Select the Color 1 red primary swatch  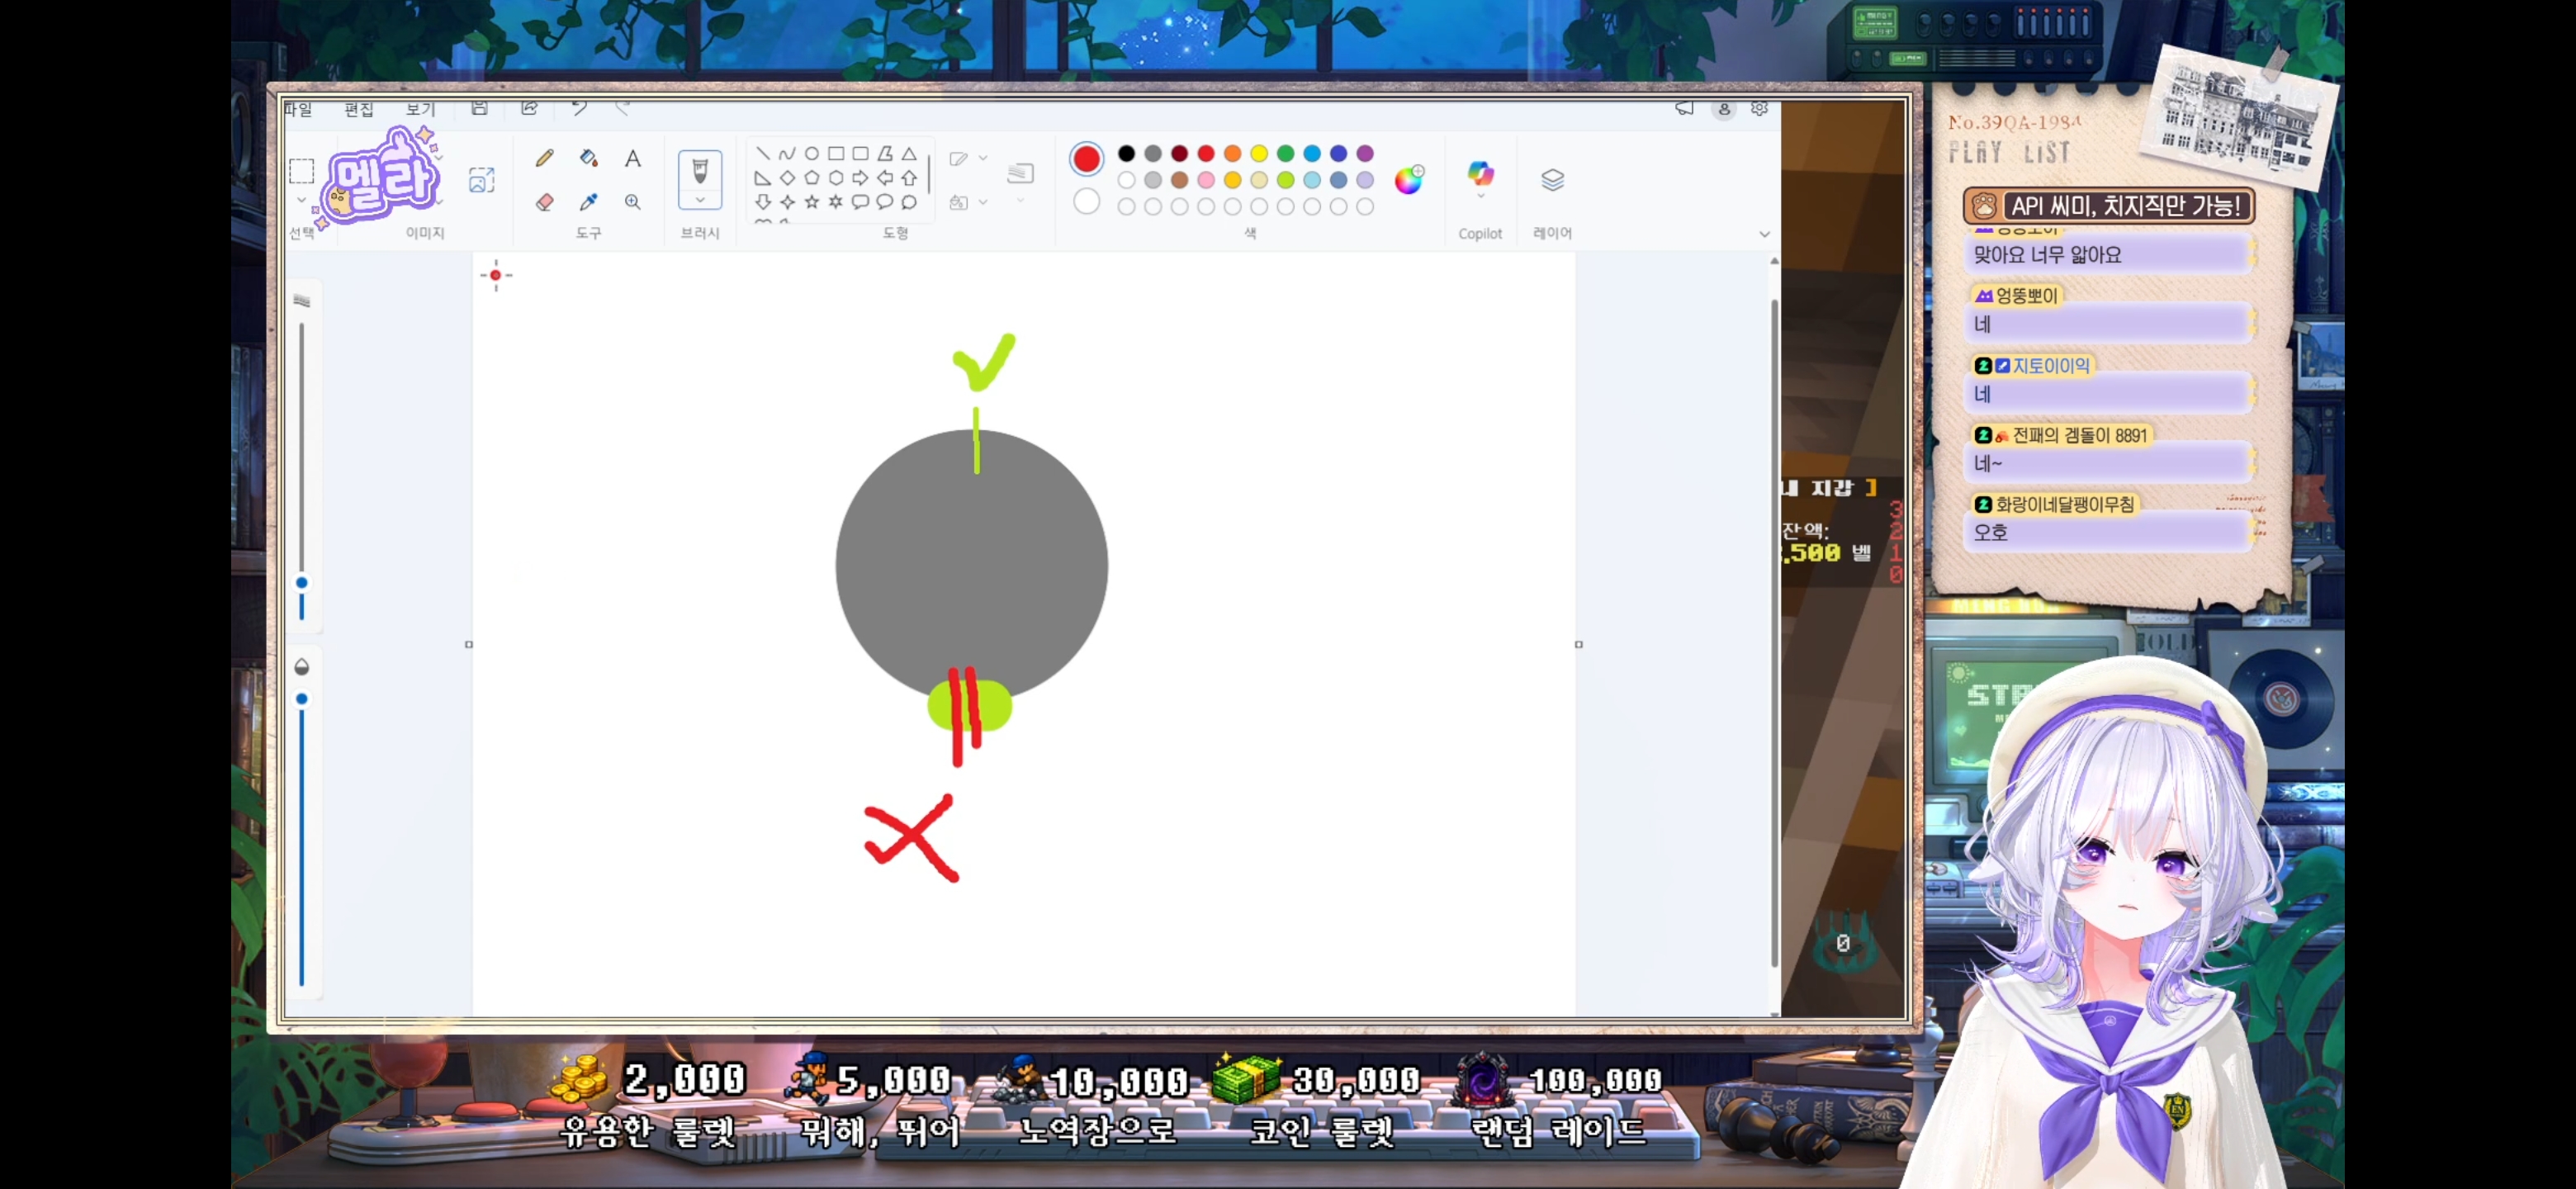[x=1086, y=158]
